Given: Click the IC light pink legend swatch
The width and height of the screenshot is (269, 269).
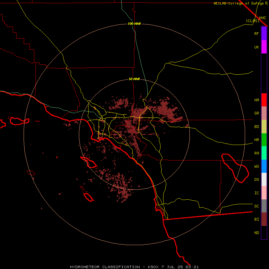Looking at the screenshot, I should pos(264,193).
